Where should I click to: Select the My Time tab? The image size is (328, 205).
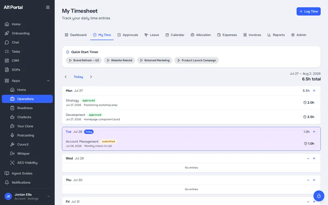[x=102, y=35]
